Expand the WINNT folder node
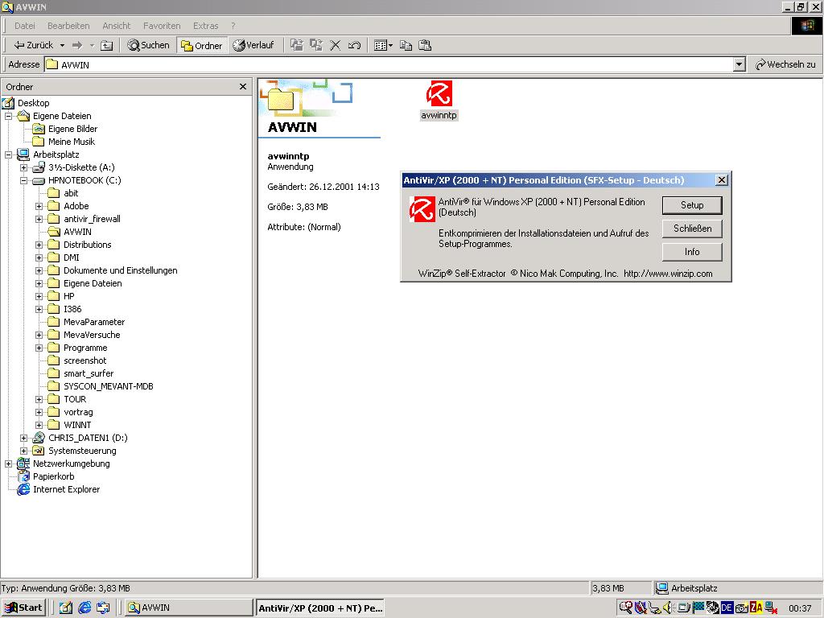Screen dimensions: 824x618 pyautogui.click(x=39, y=425)
